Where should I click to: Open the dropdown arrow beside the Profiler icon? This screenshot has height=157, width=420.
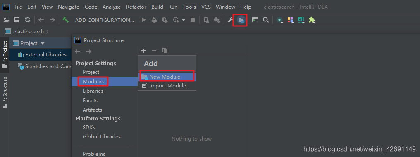click(184, 20)
